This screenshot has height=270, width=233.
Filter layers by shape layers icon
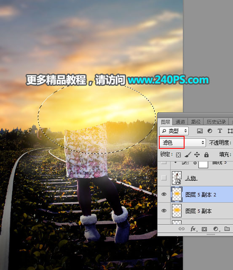coord(230,131)
